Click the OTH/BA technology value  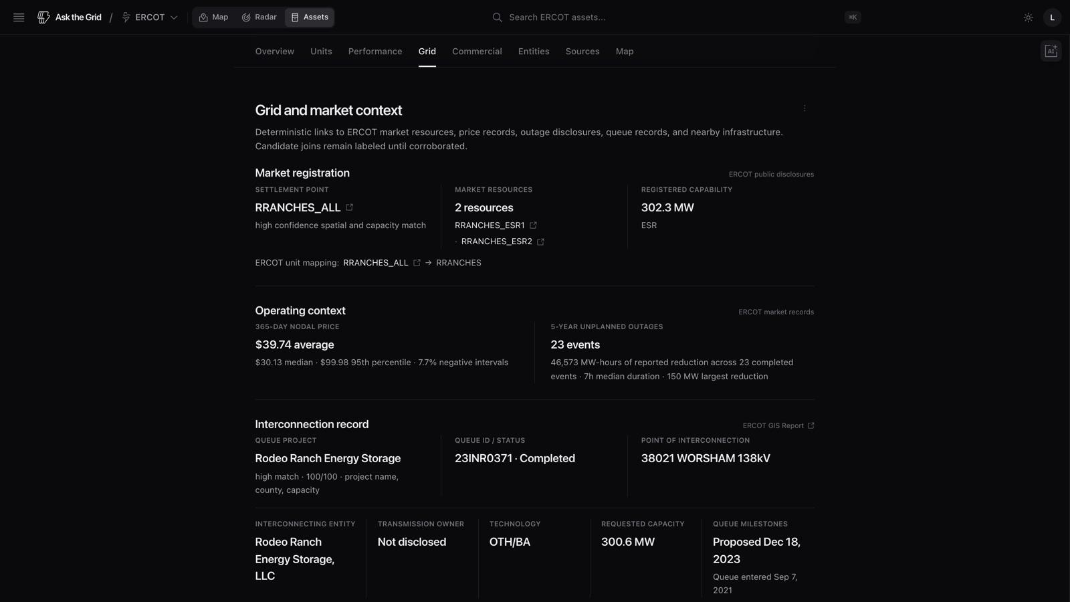[x=510, y=542]
